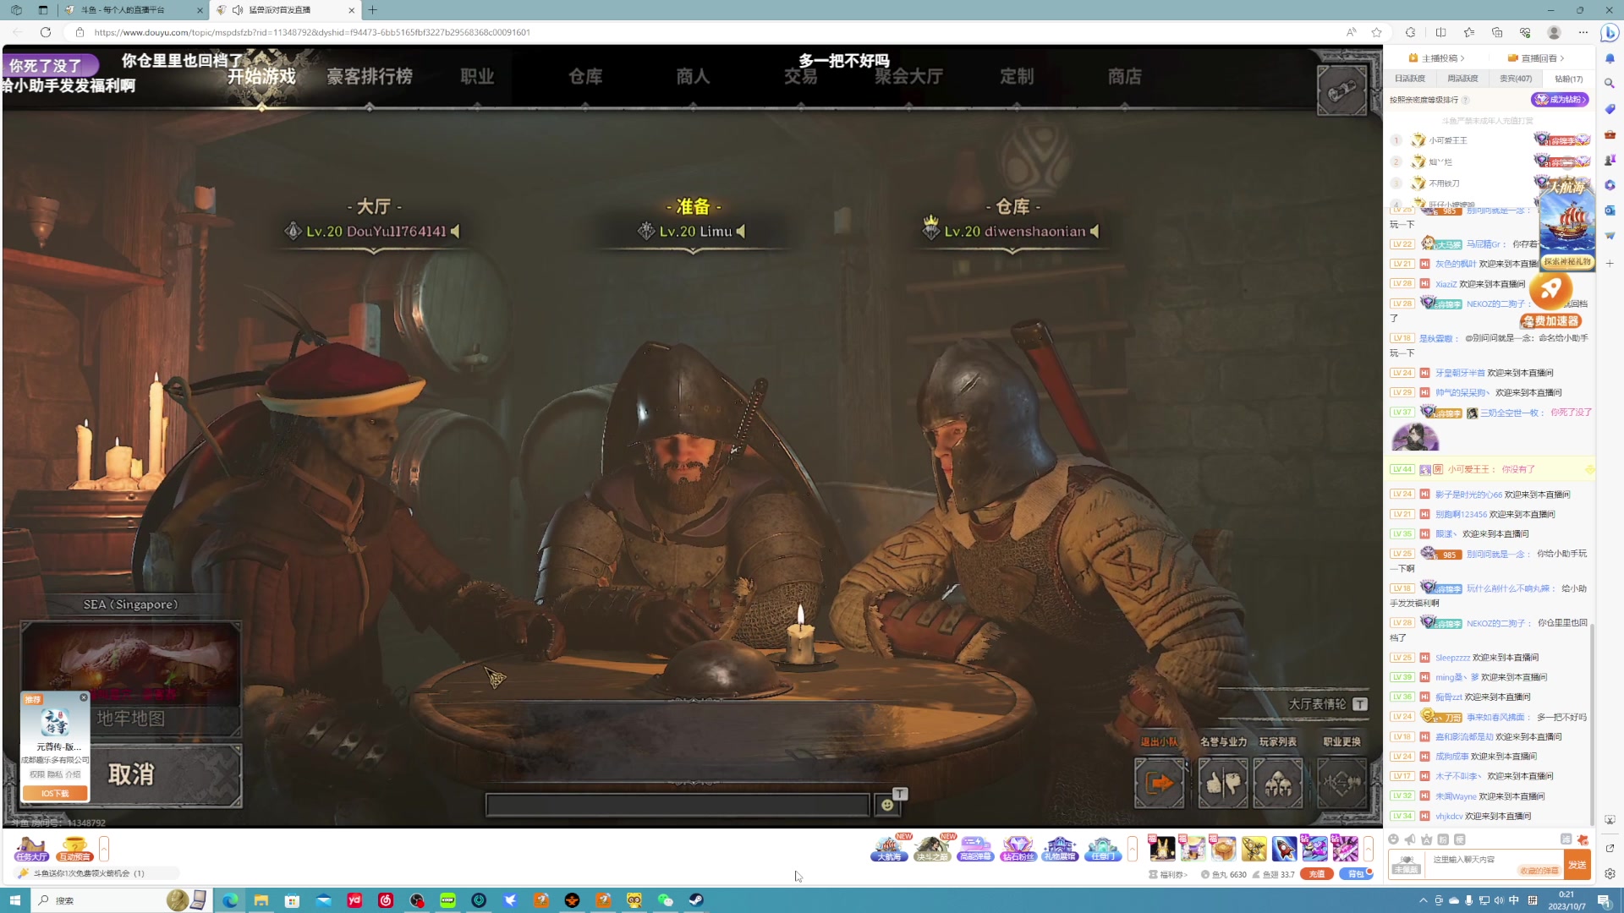Show hidden system tray icons arrow
This screenshot has height=913, width=1624.
click(1424, 900)
